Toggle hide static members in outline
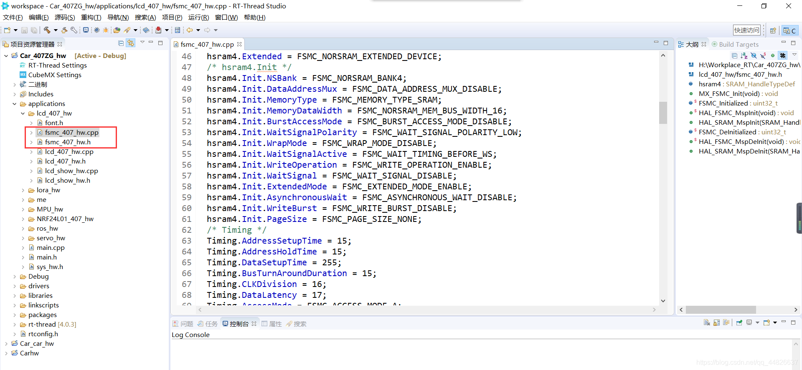 [x=763, y=55]
